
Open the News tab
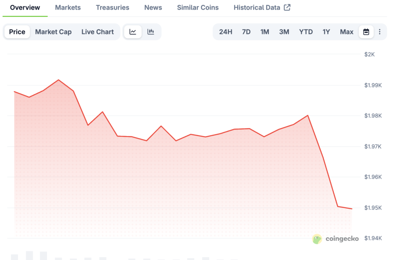pyautogui.click(x=153, y=8)
